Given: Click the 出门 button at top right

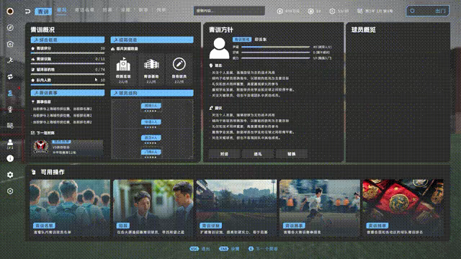Looking at the screenshot, I should click(427, 11).
